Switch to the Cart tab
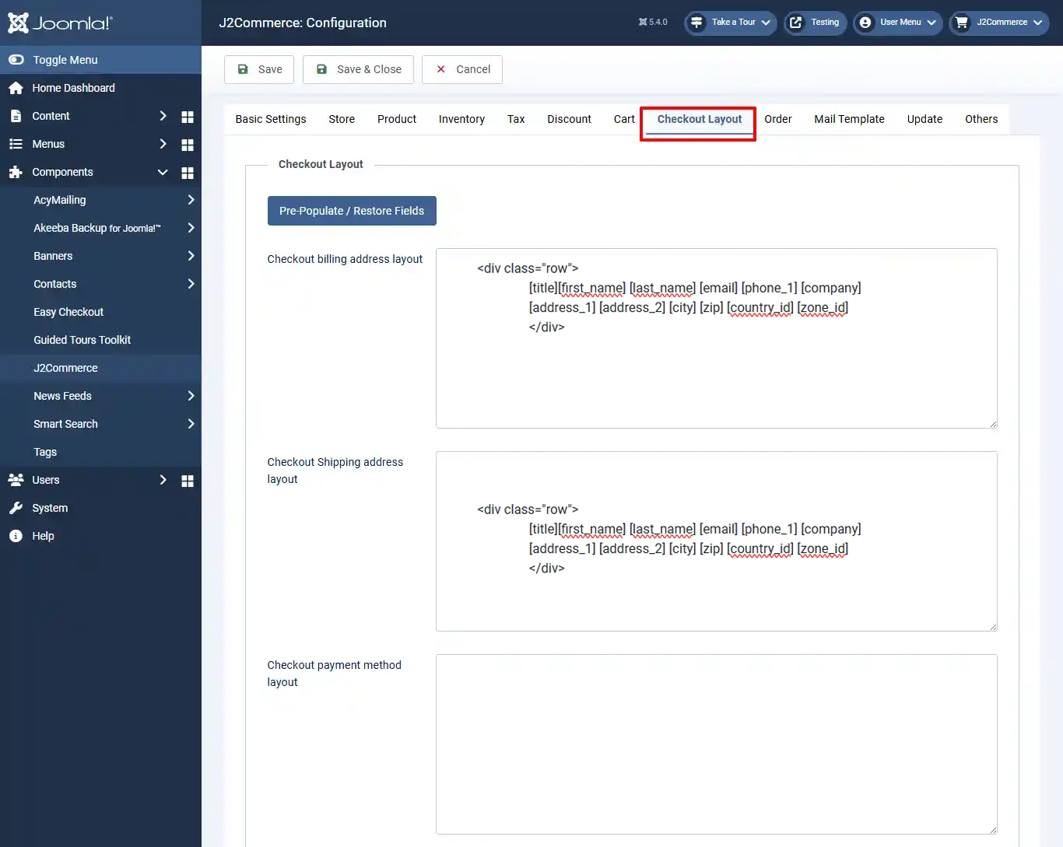This screenshot has height=847, width=1063. 624,119
